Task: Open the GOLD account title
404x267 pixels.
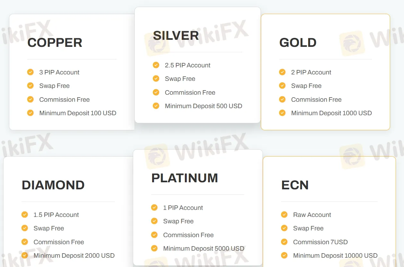Action: 298,43
